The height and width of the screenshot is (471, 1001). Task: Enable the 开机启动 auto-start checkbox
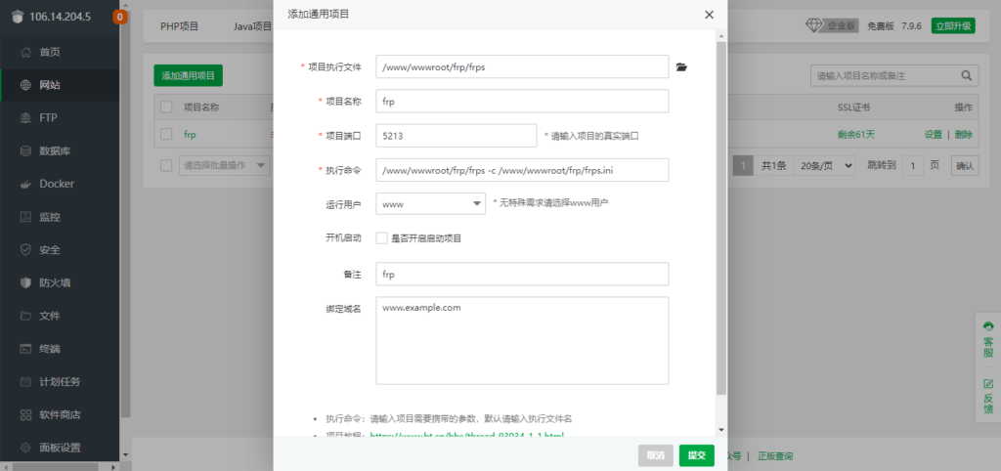point(382,238)
